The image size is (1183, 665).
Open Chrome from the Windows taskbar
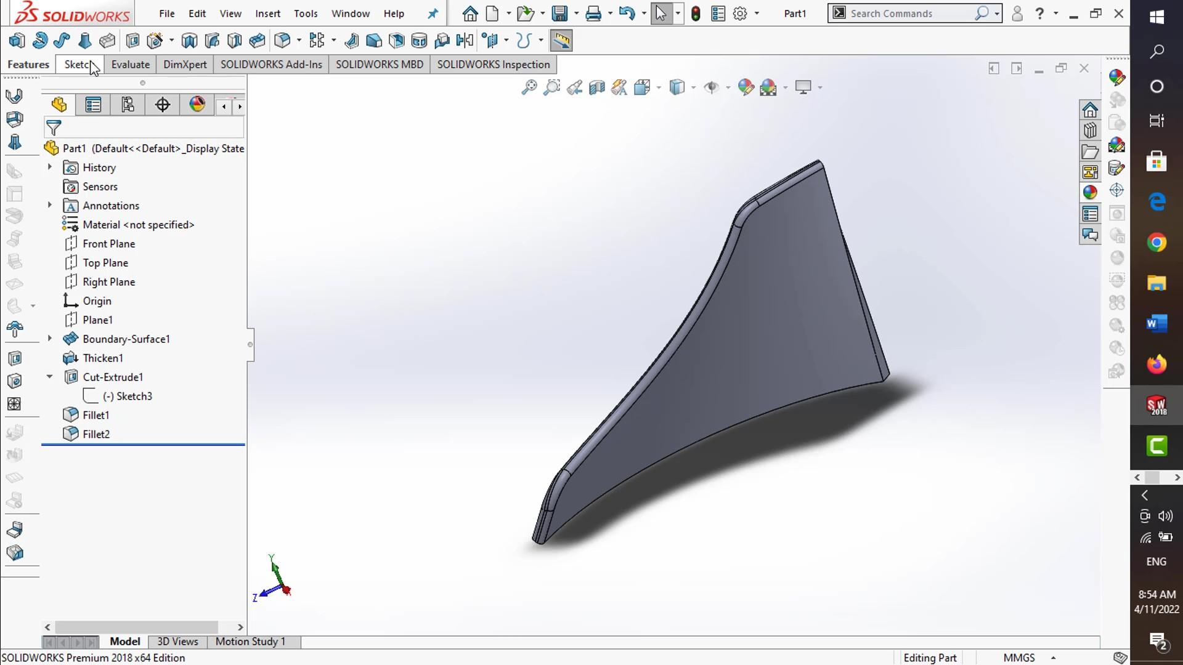[x=1157, y=243]
